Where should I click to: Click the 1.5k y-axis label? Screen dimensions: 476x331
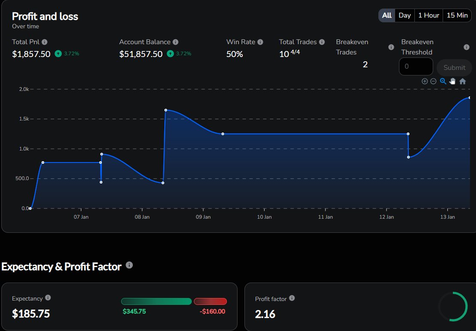click(24, 119)
